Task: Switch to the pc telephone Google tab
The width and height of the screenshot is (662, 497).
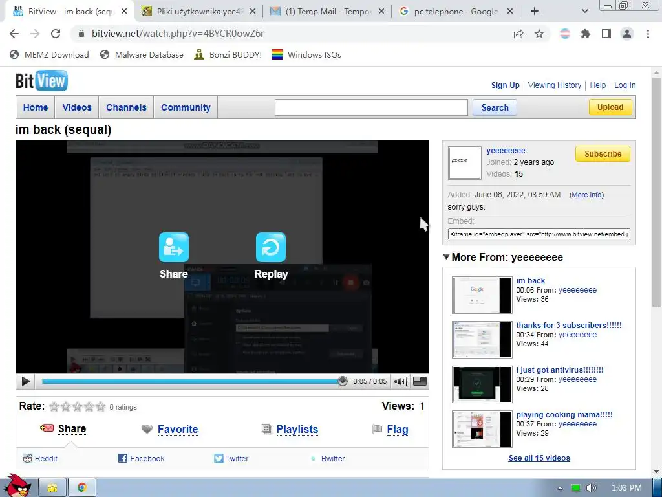Action: click(455, 12)
